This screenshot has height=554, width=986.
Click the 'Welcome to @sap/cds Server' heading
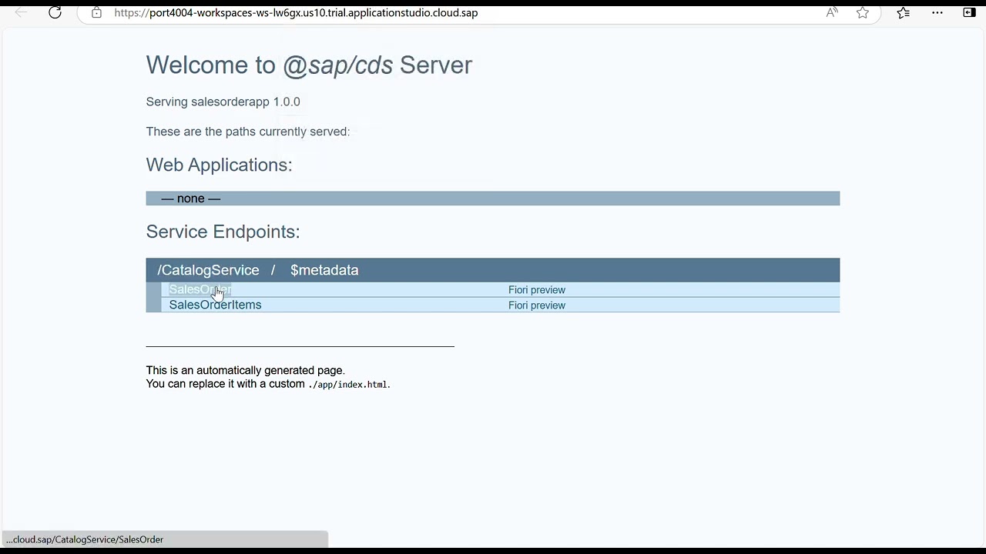[309, 65]
